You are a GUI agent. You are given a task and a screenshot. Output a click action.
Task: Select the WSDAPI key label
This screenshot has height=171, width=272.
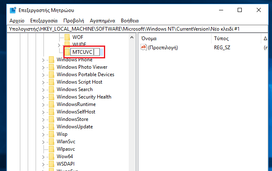pos(65,164)
